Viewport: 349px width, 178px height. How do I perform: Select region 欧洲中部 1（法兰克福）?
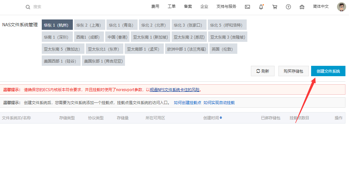pyautogui.click(x=186, y=49)
